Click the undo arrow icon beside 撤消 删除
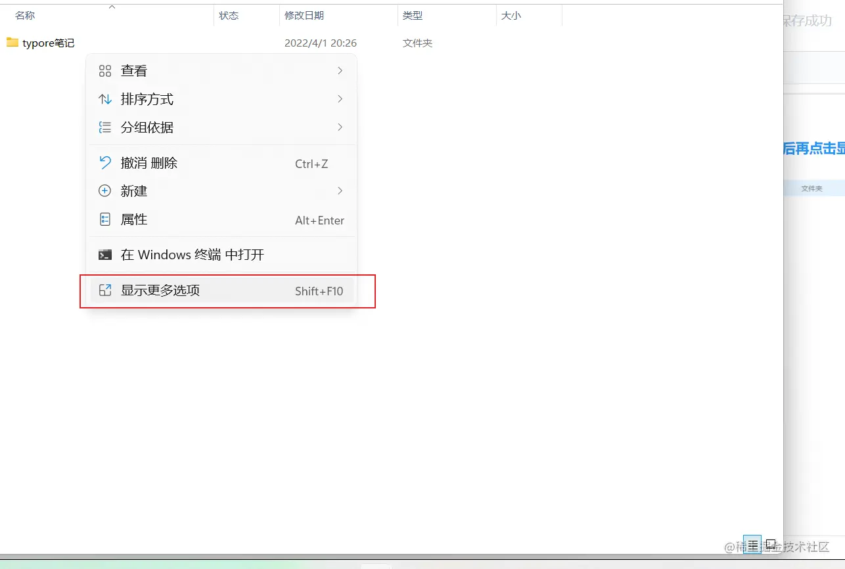Viewport: 845px width, 569px height. pos(104,163)
